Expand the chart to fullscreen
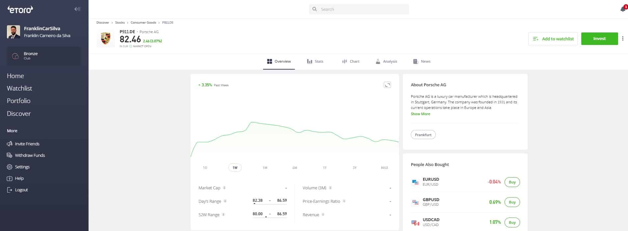Viewport: 628px width, 231px height. coord(387,85)
